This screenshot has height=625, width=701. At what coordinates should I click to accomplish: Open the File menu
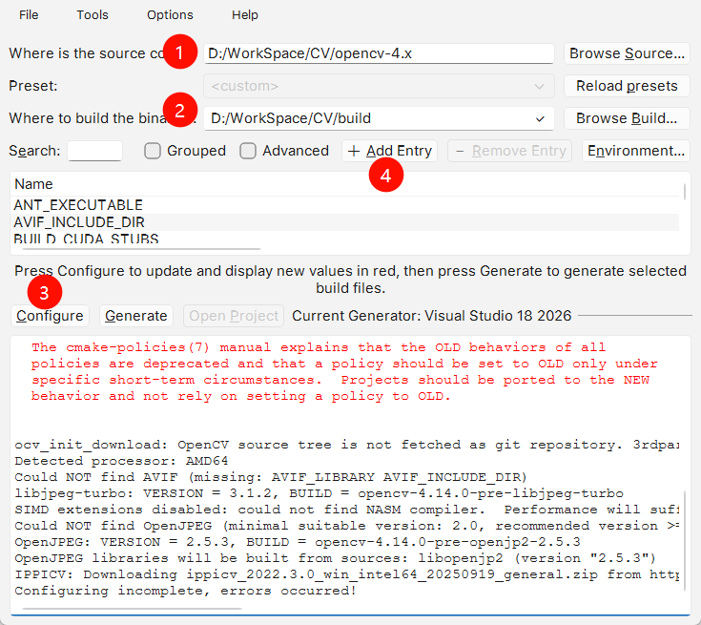[29, 14]
